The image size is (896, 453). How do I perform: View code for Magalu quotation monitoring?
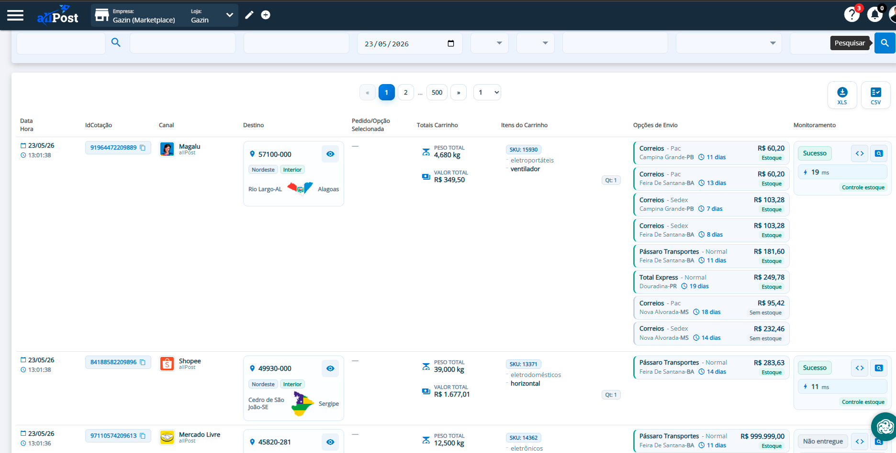(x=860, y=153)
